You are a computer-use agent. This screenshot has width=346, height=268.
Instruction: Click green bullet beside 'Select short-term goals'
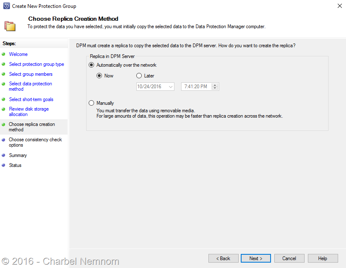tap(3, 99)
